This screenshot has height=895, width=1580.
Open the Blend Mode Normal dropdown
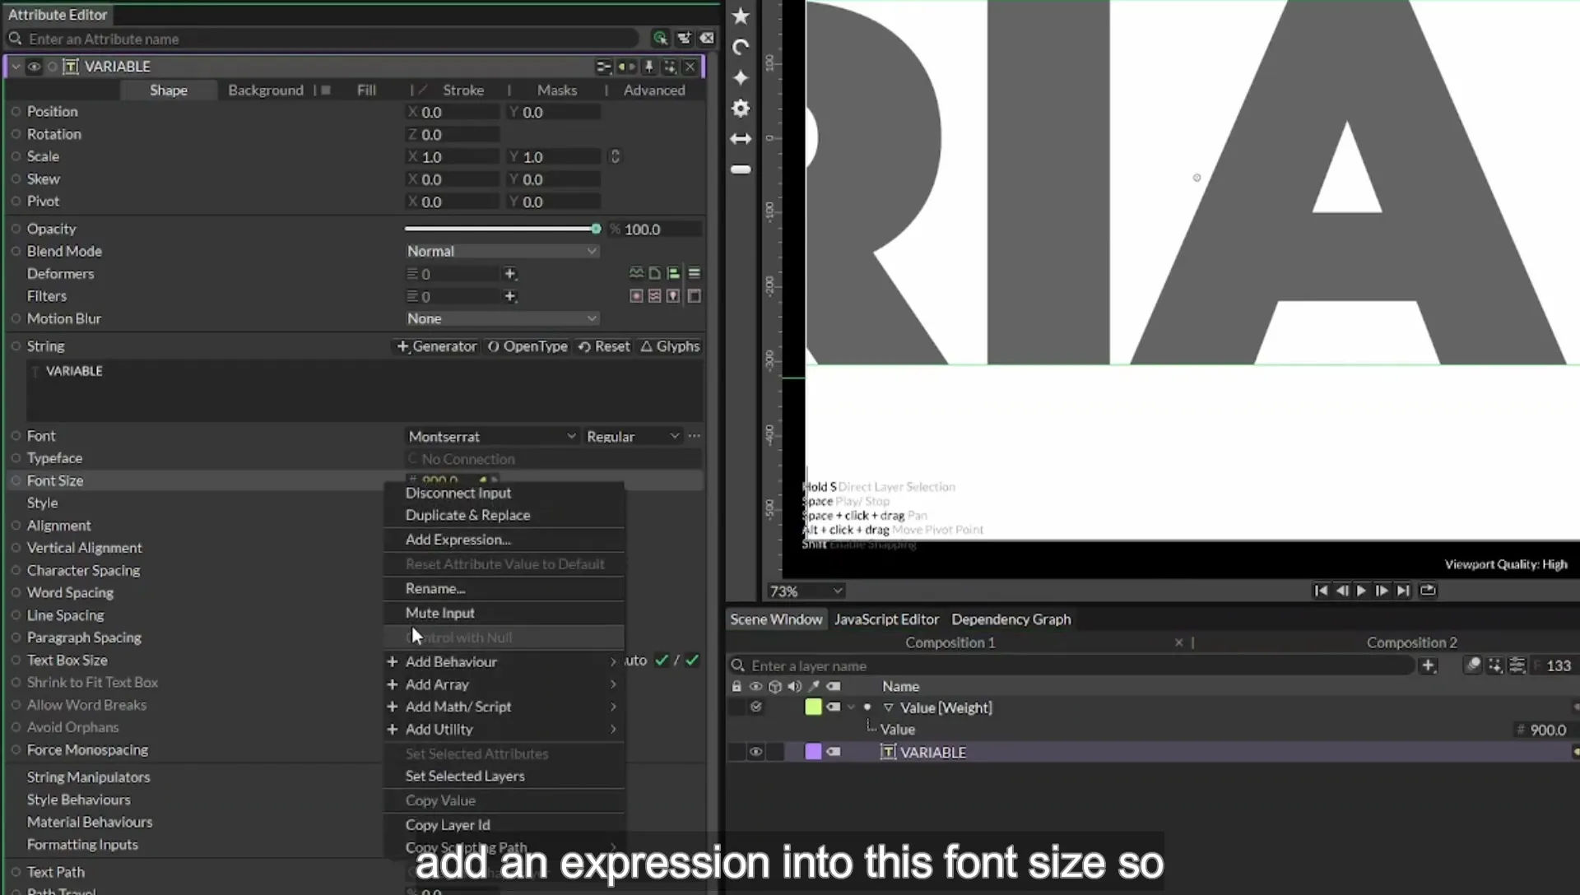[x=502, y=251]
